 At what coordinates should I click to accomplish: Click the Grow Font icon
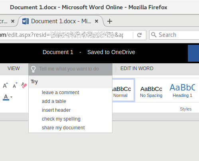tap(5, 85)
